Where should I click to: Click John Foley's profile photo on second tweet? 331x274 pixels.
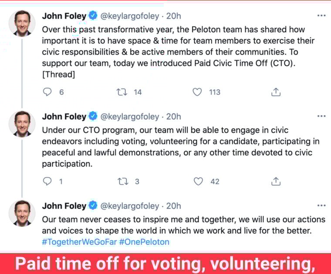[x=22, y=124]
